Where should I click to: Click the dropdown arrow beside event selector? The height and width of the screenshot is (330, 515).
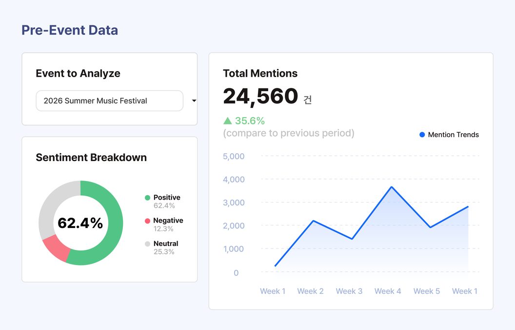coord(194,101)
